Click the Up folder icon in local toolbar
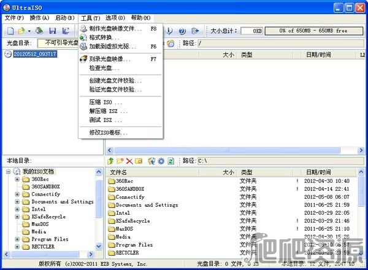The image size is (368, 270). click(110, 161)
